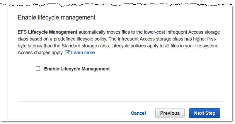Continue with the Next Step button
The height and width of the screenshot is (124, 235).
205,113
